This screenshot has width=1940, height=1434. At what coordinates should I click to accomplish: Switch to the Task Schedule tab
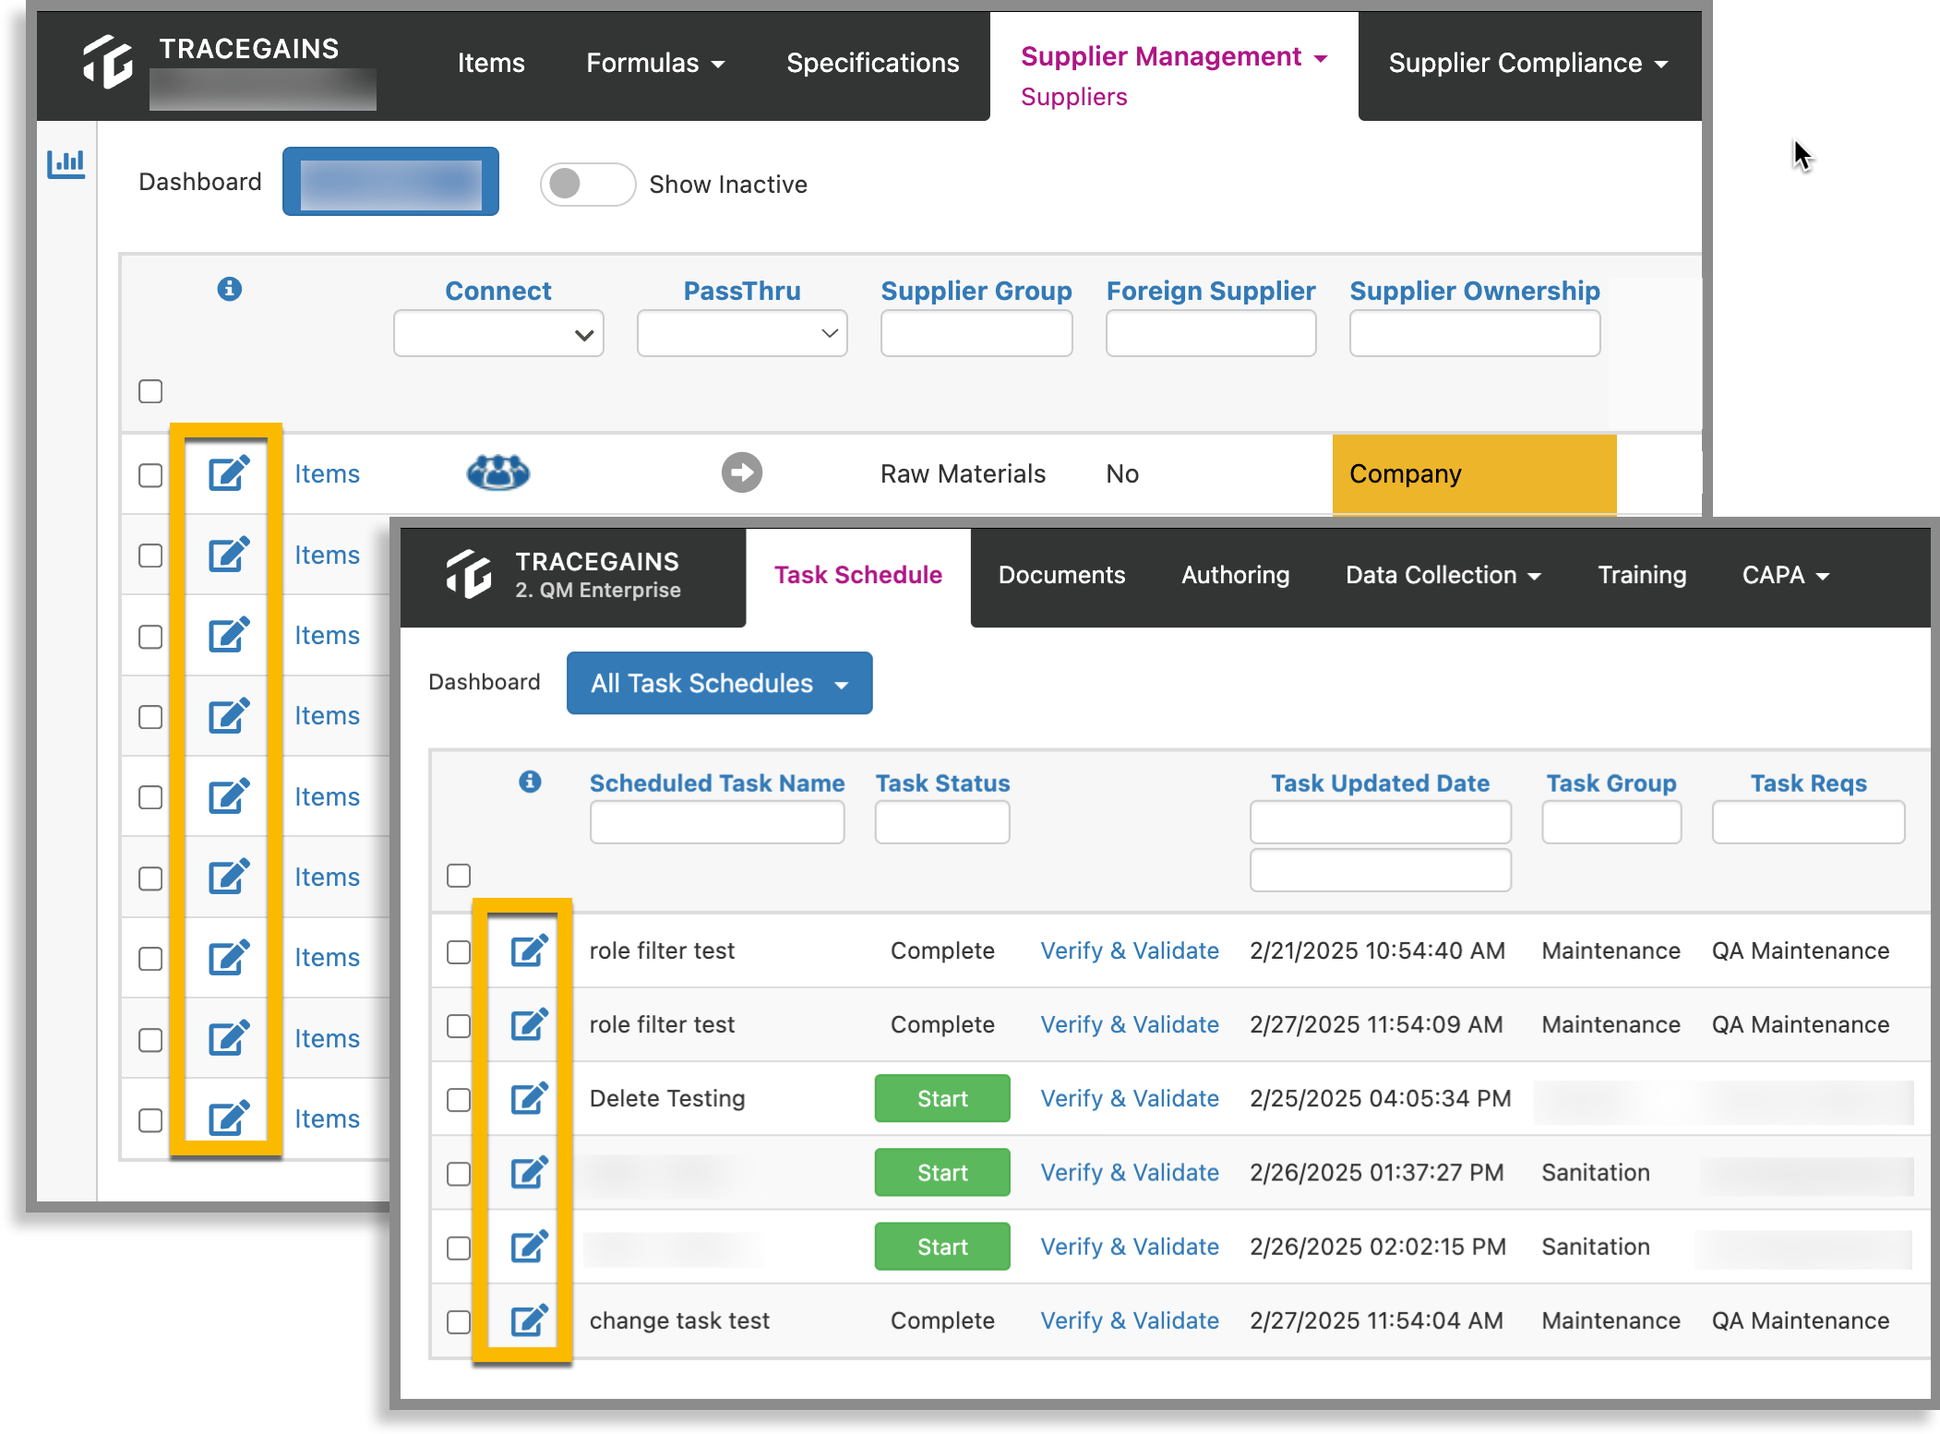pyautogui.click(x=858, y=575)
